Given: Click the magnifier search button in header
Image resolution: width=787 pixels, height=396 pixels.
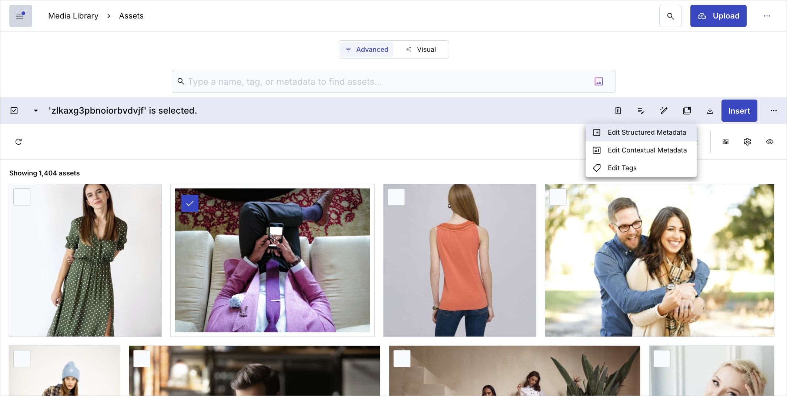Looking at the screenshot, I should (670, 16).
